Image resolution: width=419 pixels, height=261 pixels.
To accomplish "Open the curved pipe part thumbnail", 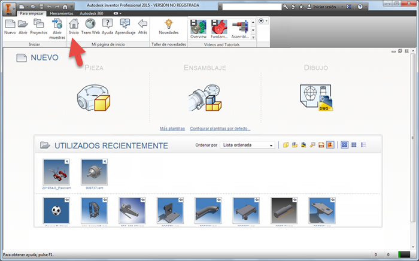I will coord(208,211).
